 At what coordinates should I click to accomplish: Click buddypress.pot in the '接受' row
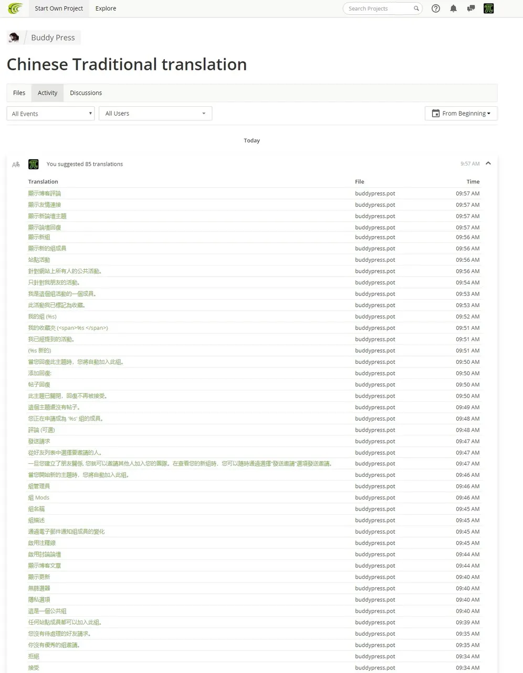(x=375, y=668)
